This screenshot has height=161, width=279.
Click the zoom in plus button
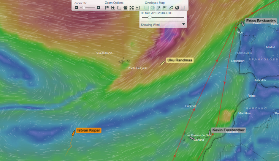tap(98, 8)
